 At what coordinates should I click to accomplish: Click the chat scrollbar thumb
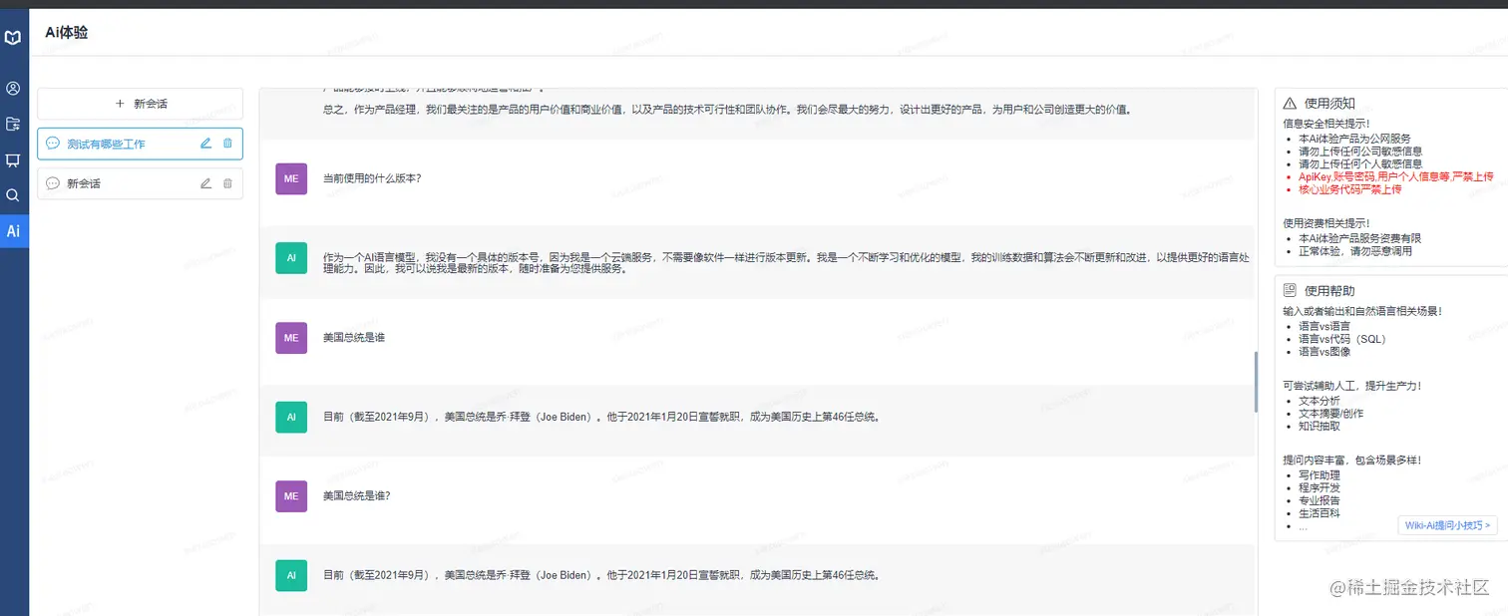pyautogui.click(x=1256, y=382)
